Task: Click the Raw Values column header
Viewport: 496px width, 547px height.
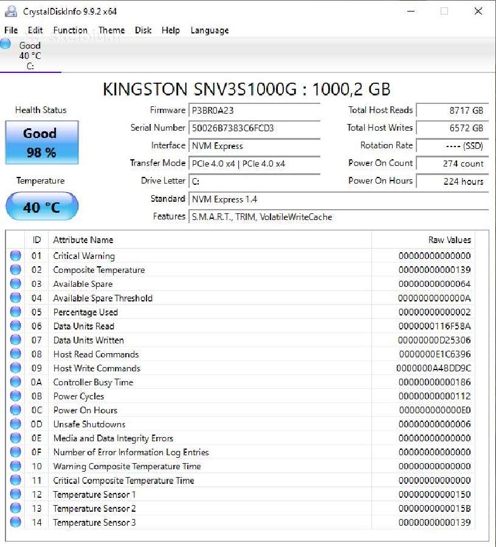Action: coord(423,239)
